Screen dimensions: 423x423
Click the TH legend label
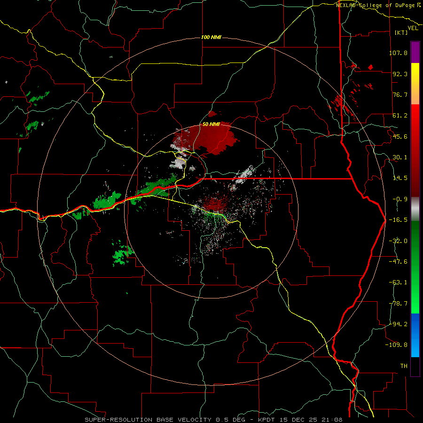[x=404, y=366]
